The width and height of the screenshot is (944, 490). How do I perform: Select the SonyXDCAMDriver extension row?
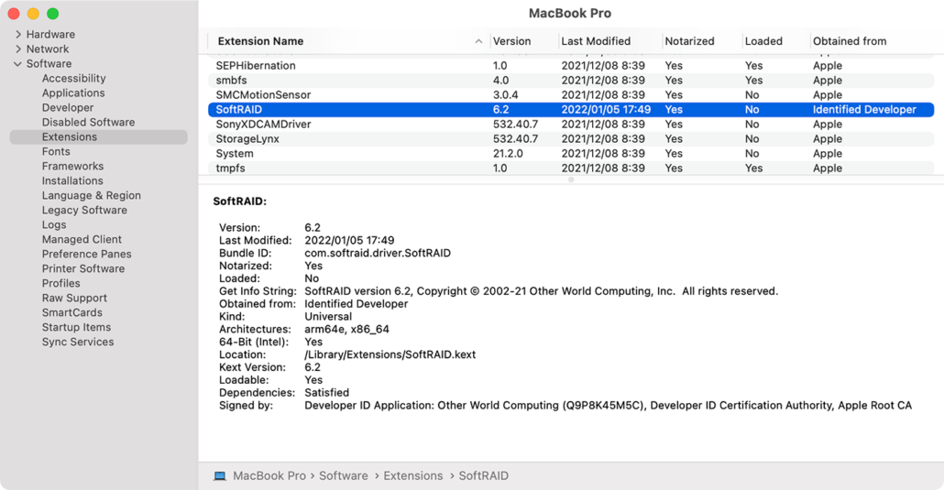[263, 125]
